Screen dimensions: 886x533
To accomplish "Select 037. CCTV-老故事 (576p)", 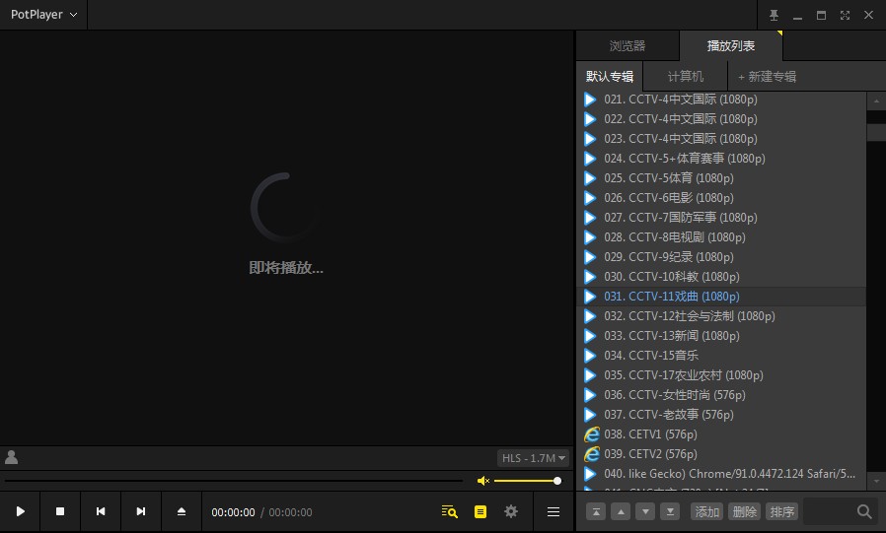I will (721, 415).
